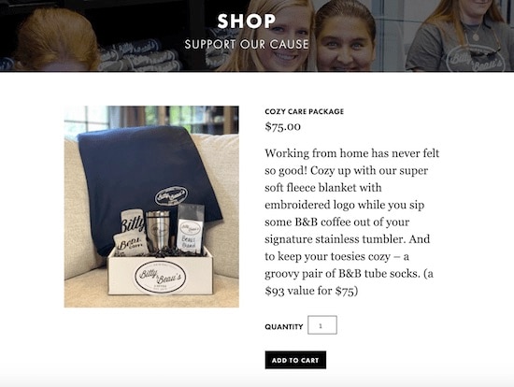Focus the Quantity input field
This screenshot has width=514, height=387.
[322, 325]
